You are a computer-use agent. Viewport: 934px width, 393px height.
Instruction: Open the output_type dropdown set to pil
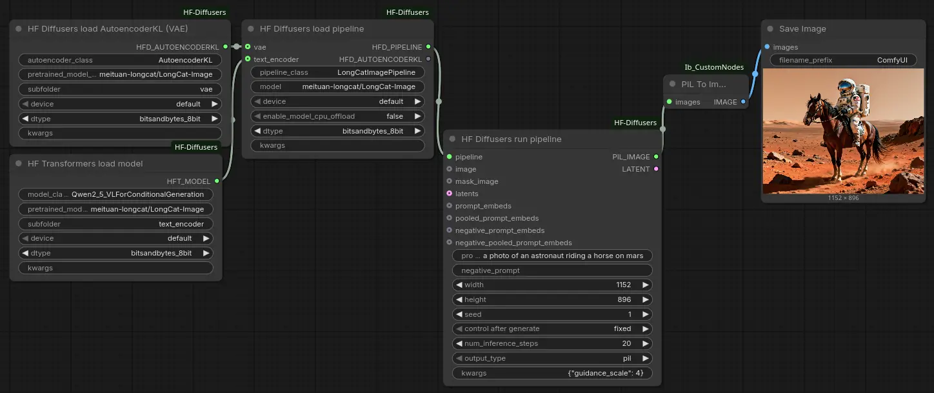coord(552,358)
